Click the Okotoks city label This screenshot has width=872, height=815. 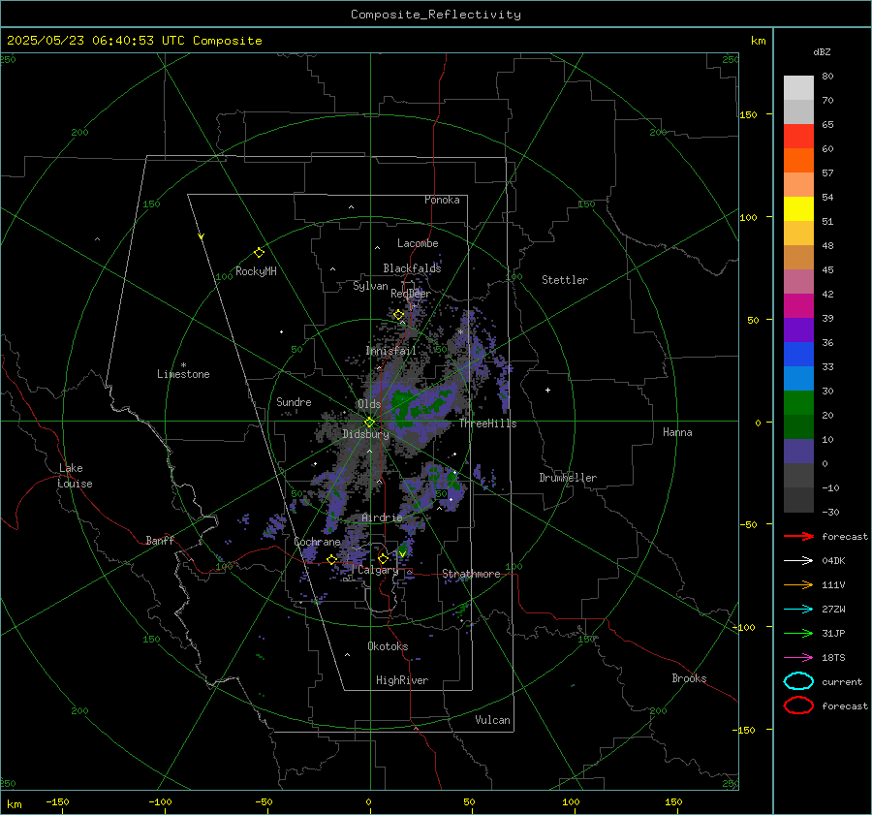point(388,646)
